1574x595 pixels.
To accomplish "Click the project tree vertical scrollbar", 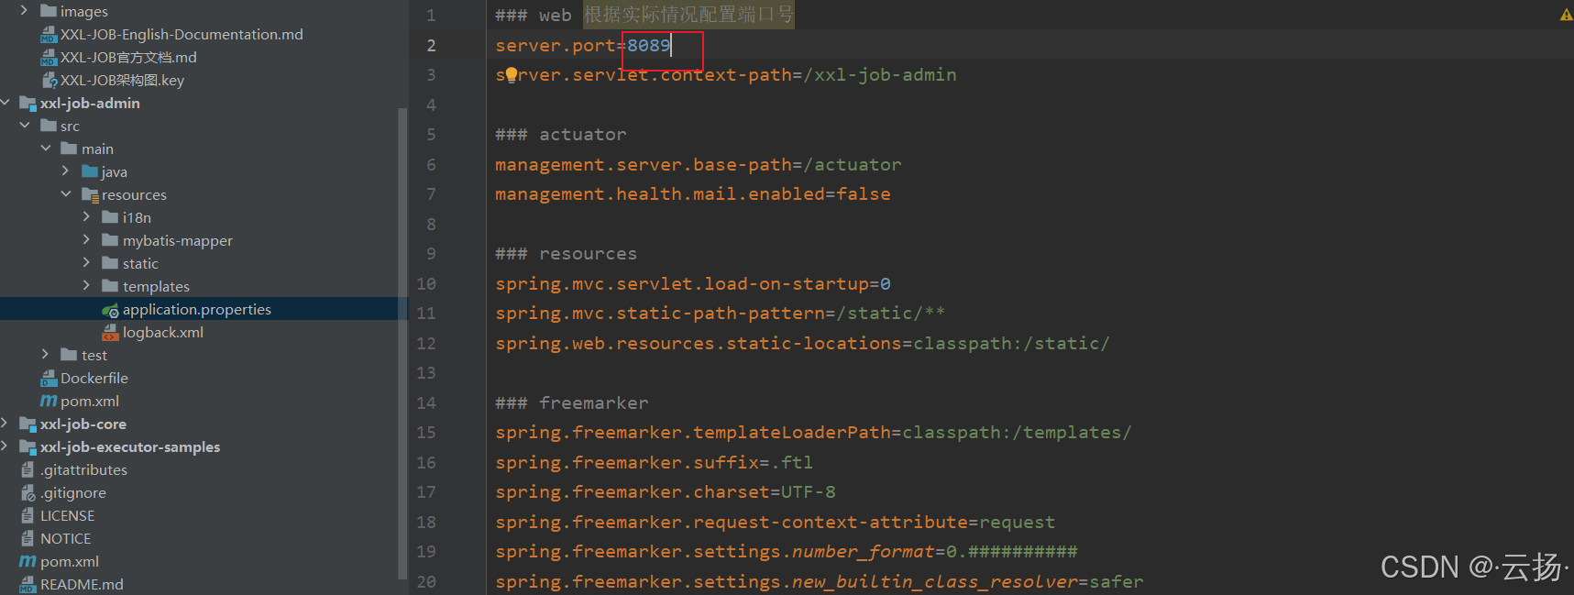I will point(402,344).
